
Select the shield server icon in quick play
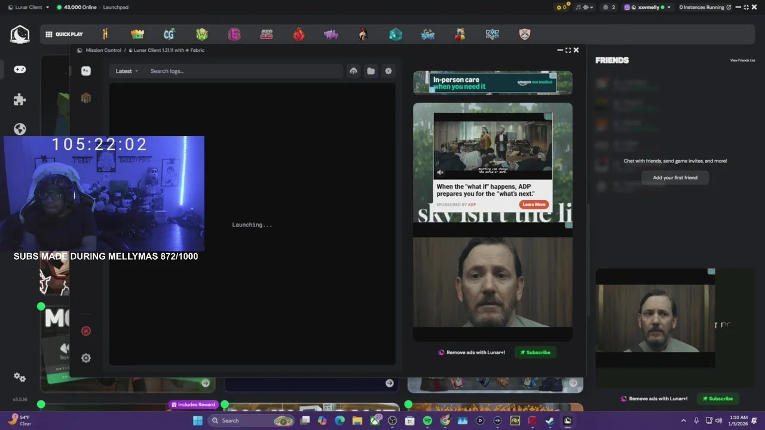tap(524, 34)
